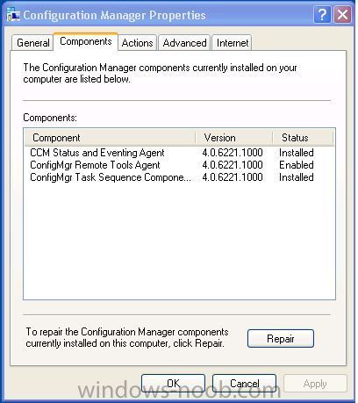Click the Enabled status of Remote Tools Agent
This screenshot has height=403, width=358.
coord(297,165)
